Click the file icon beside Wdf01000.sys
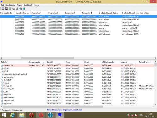The height and width of the screenshot is (118, 157). click(x=2, y=98)
